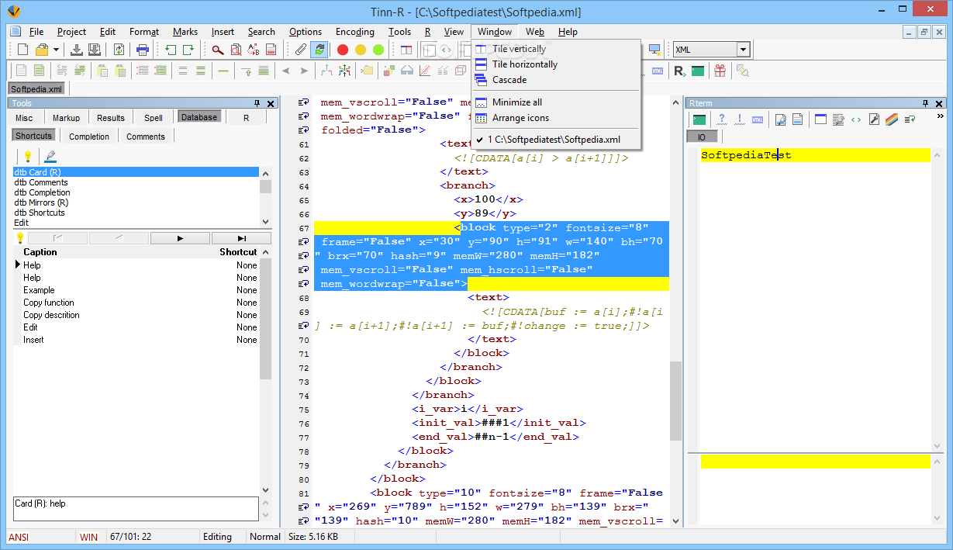
Task: Reload the file with the green refresh-page icon
Action: point(119,50)
